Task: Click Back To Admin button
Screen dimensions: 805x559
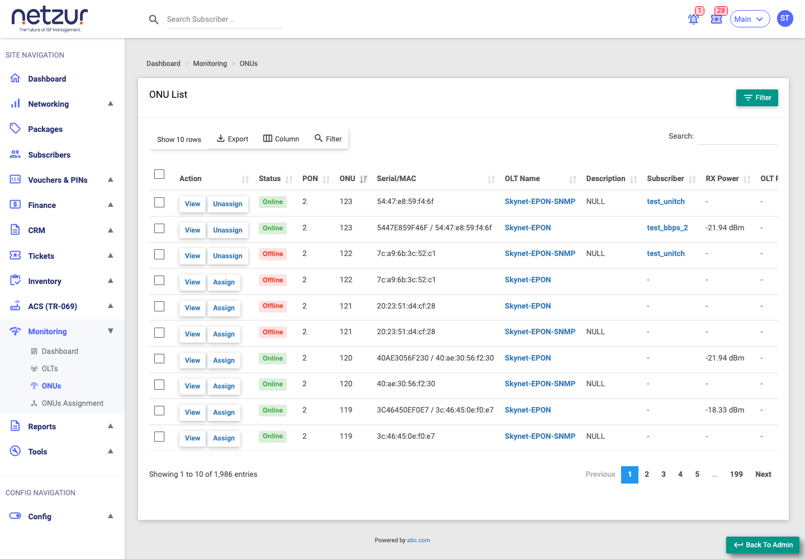Action: pos(763,545)
